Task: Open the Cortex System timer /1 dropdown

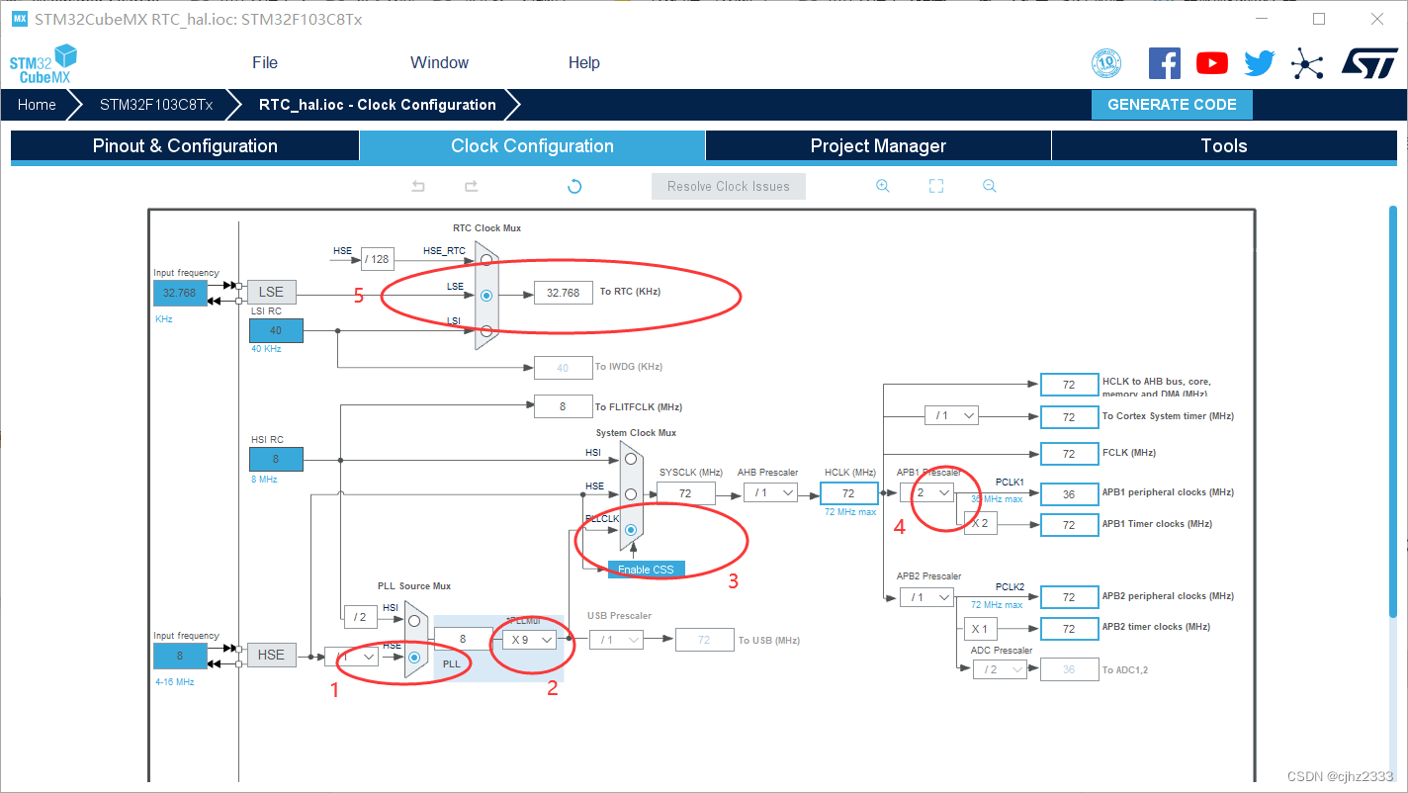Action: [x=951, y=415]
